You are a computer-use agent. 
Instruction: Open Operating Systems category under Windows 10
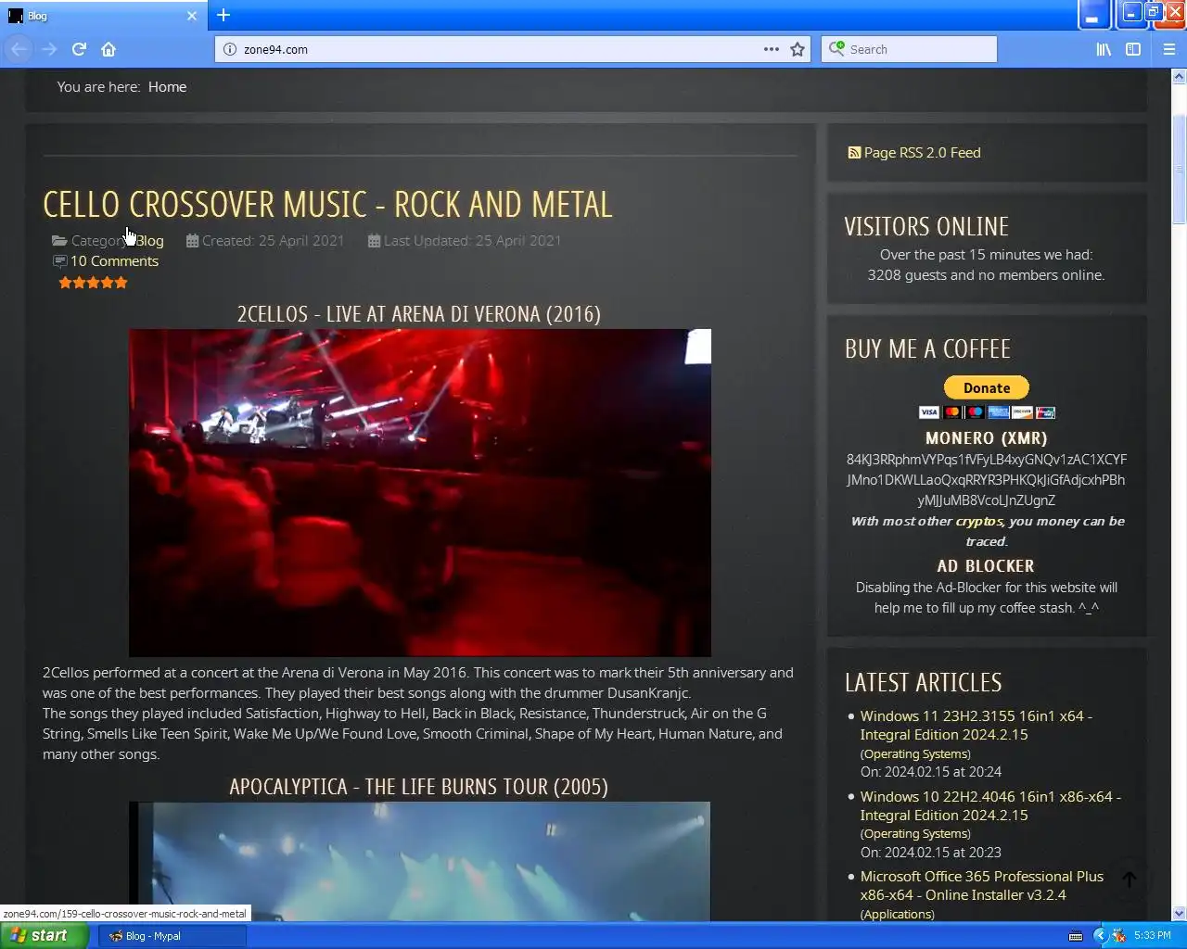pos(915,834)
